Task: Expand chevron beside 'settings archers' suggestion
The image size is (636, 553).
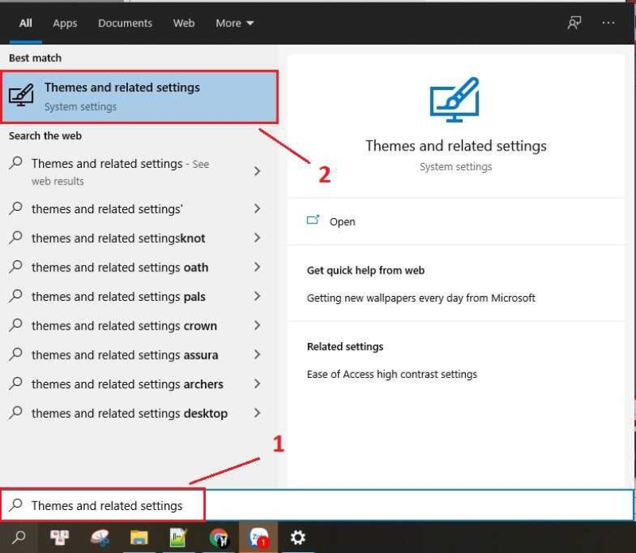Action: (x=257, y=384)
